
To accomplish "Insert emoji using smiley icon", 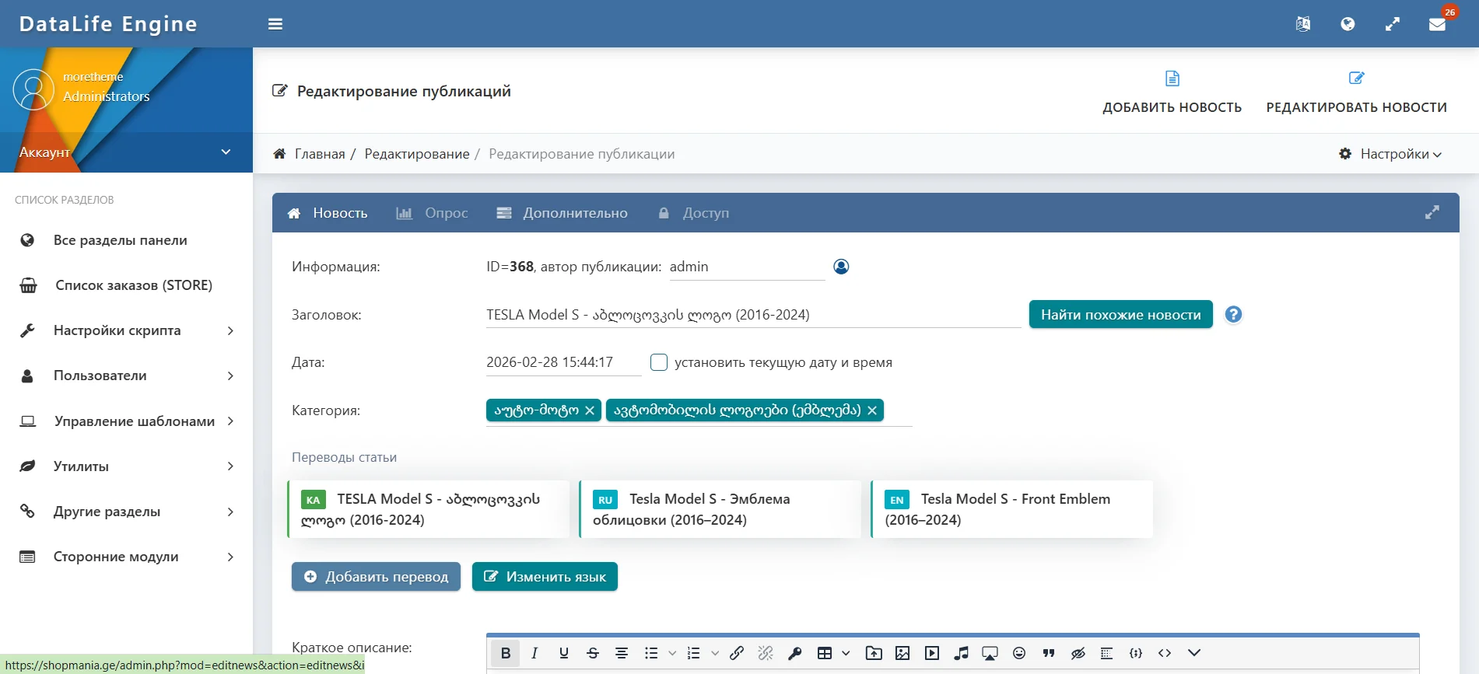I will 1019,653.
